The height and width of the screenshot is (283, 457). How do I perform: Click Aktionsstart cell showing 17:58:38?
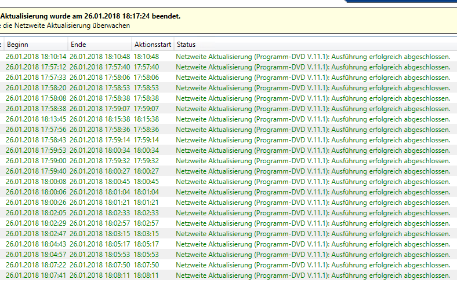coord(146,98)
